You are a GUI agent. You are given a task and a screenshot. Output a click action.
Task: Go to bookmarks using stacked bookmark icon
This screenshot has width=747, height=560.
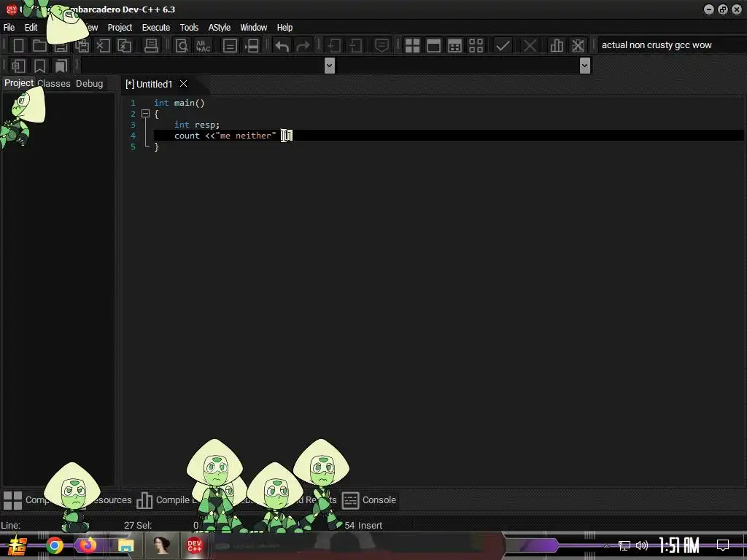(x=61, y=66)
